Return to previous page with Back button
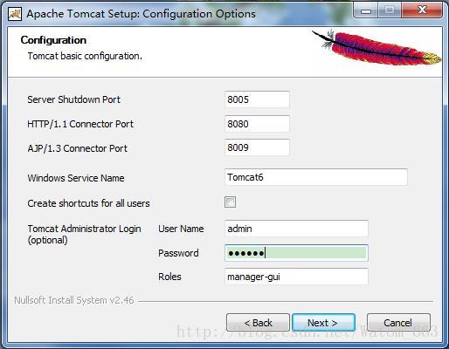449x349 pixels. point(258,323)
